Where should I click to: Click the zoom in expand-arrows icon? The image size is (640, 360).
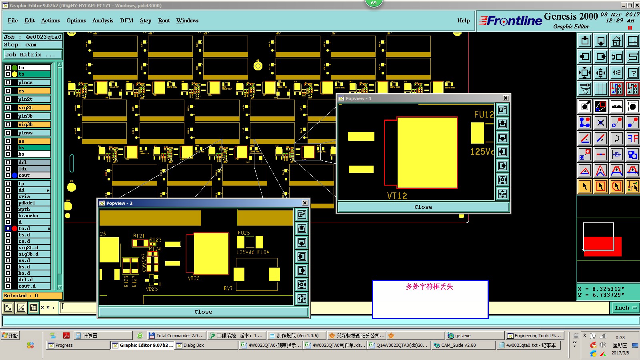point(585,73)
